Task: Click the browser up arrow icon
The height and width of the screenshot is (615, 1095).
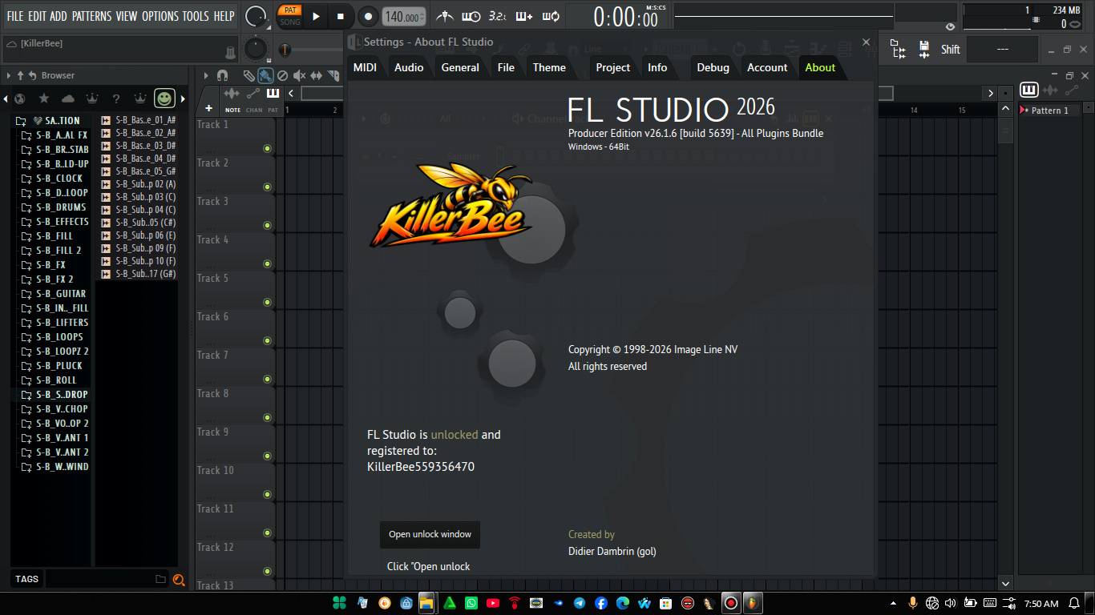Action: (20, 75)
